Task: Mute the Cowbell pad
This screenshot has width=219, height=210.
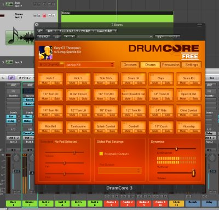Action: tap(128, 131)
